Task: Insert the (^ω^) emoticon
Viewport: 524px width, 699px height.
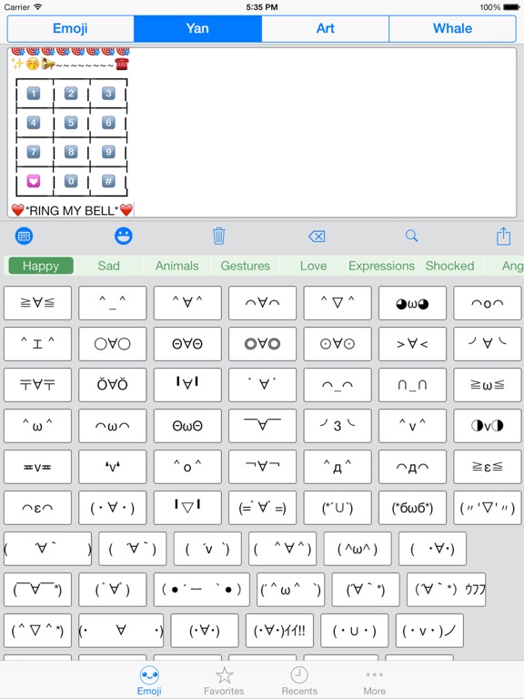Action: (358, 549)
